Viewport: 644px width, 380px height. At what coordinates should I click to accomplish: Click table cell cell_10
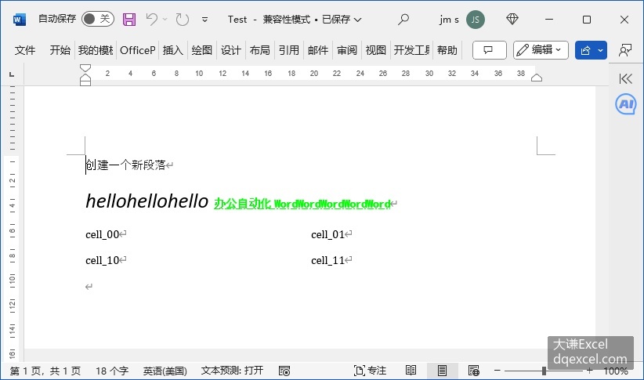coord(103,260)
